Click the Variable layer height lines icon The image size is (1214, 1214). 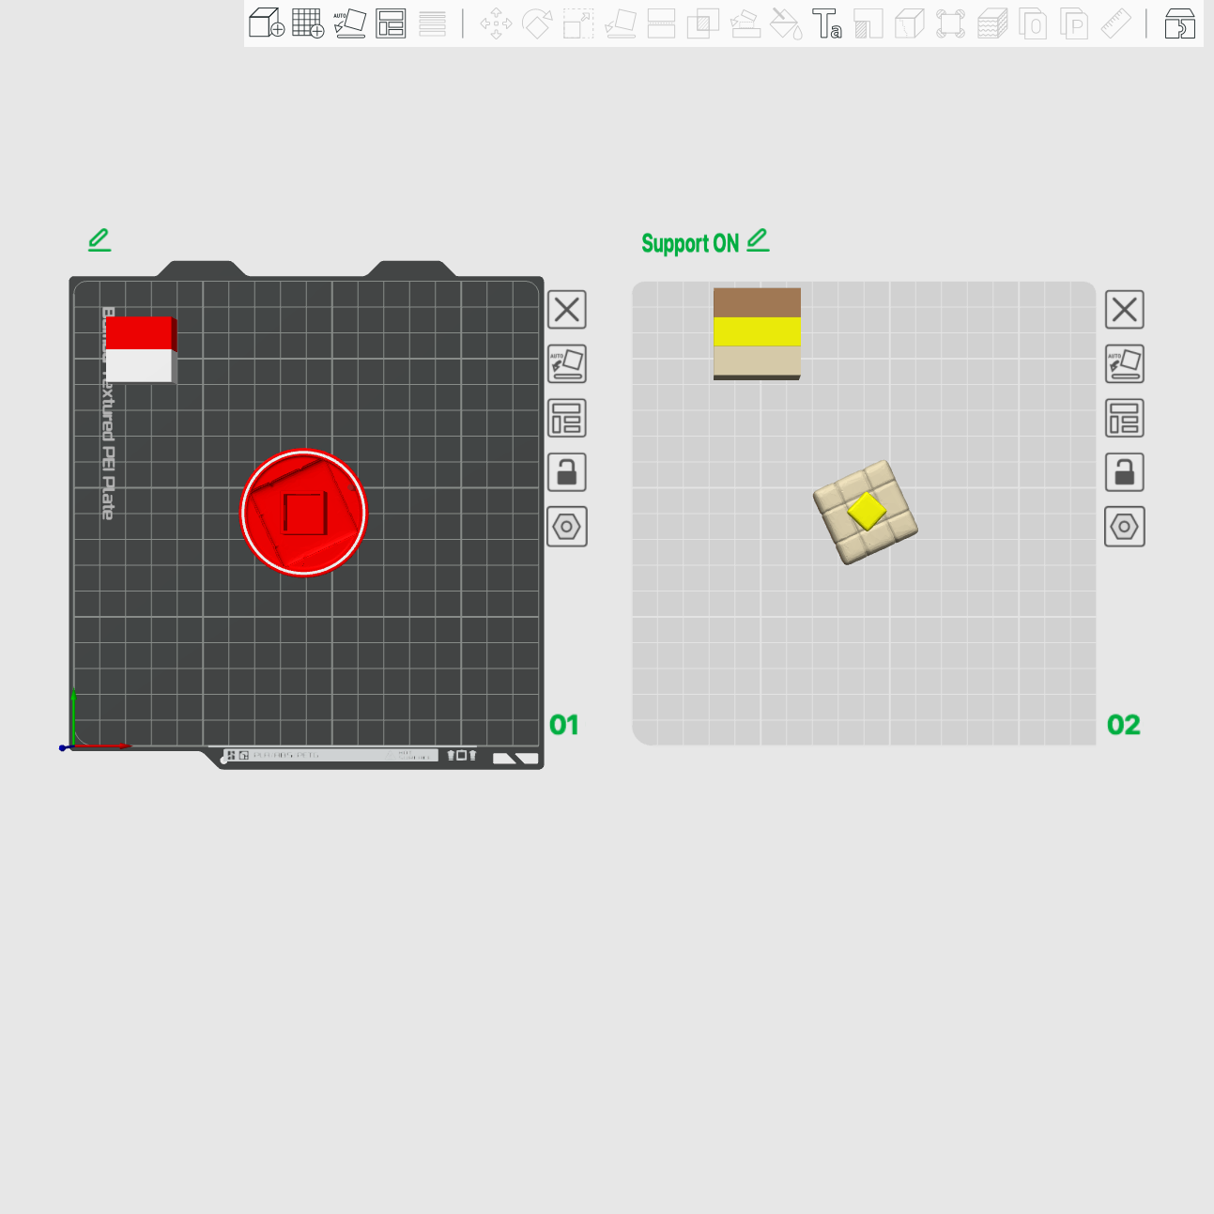(x=432, y=23)
